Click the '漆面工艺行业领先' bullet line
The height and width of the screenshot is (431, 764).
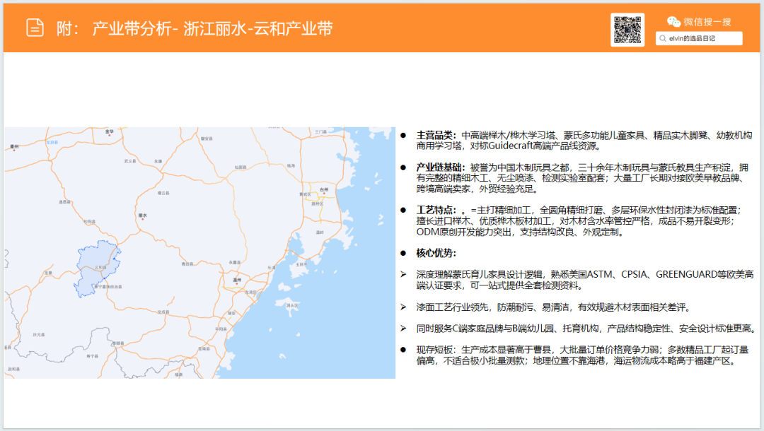coord(553,307)
